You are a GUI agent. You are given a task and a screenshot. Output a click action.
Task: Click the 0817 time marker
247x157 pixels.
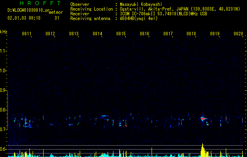pos(168,33)
